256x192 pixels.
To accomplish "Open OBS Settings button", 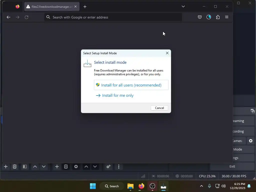I will point(243,158).
